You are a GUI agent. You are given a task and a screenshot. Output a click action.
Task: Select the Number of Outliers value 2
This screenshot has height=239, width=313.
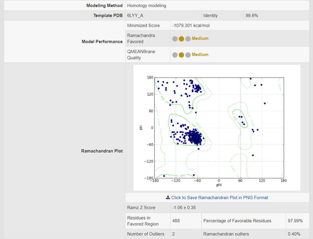tap(173, 234)
